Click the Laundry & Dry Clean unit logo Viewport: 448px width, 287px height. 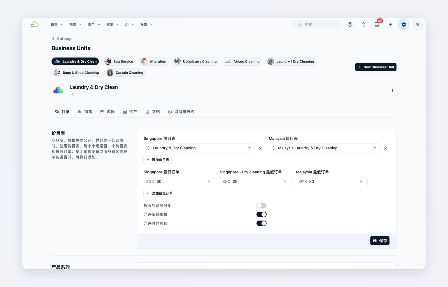(58, 90)
